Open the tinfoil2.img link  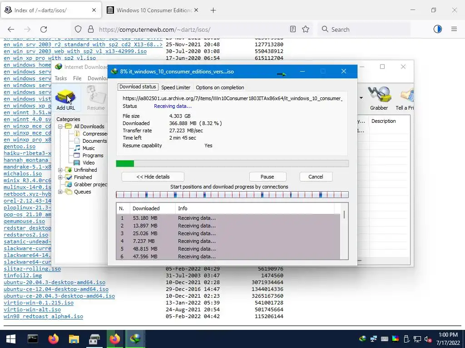click(x=23, y=275)
